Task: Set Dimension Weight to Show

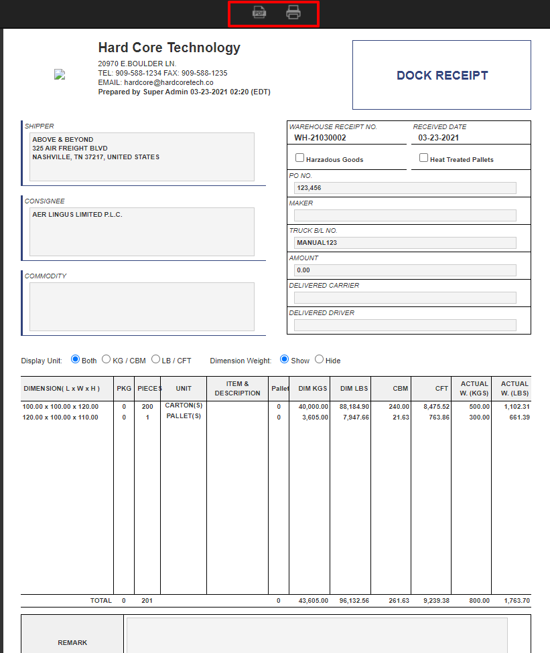Action: tap(284, 359)
